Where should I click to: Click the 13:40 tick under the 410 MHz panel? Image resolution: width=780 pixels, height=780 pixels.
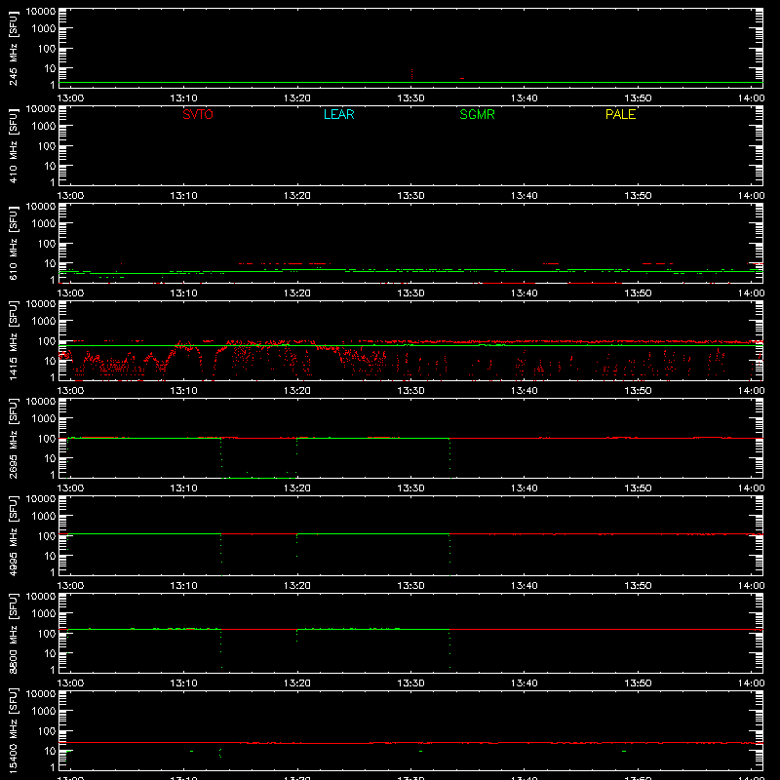click(x=525, y=196)
